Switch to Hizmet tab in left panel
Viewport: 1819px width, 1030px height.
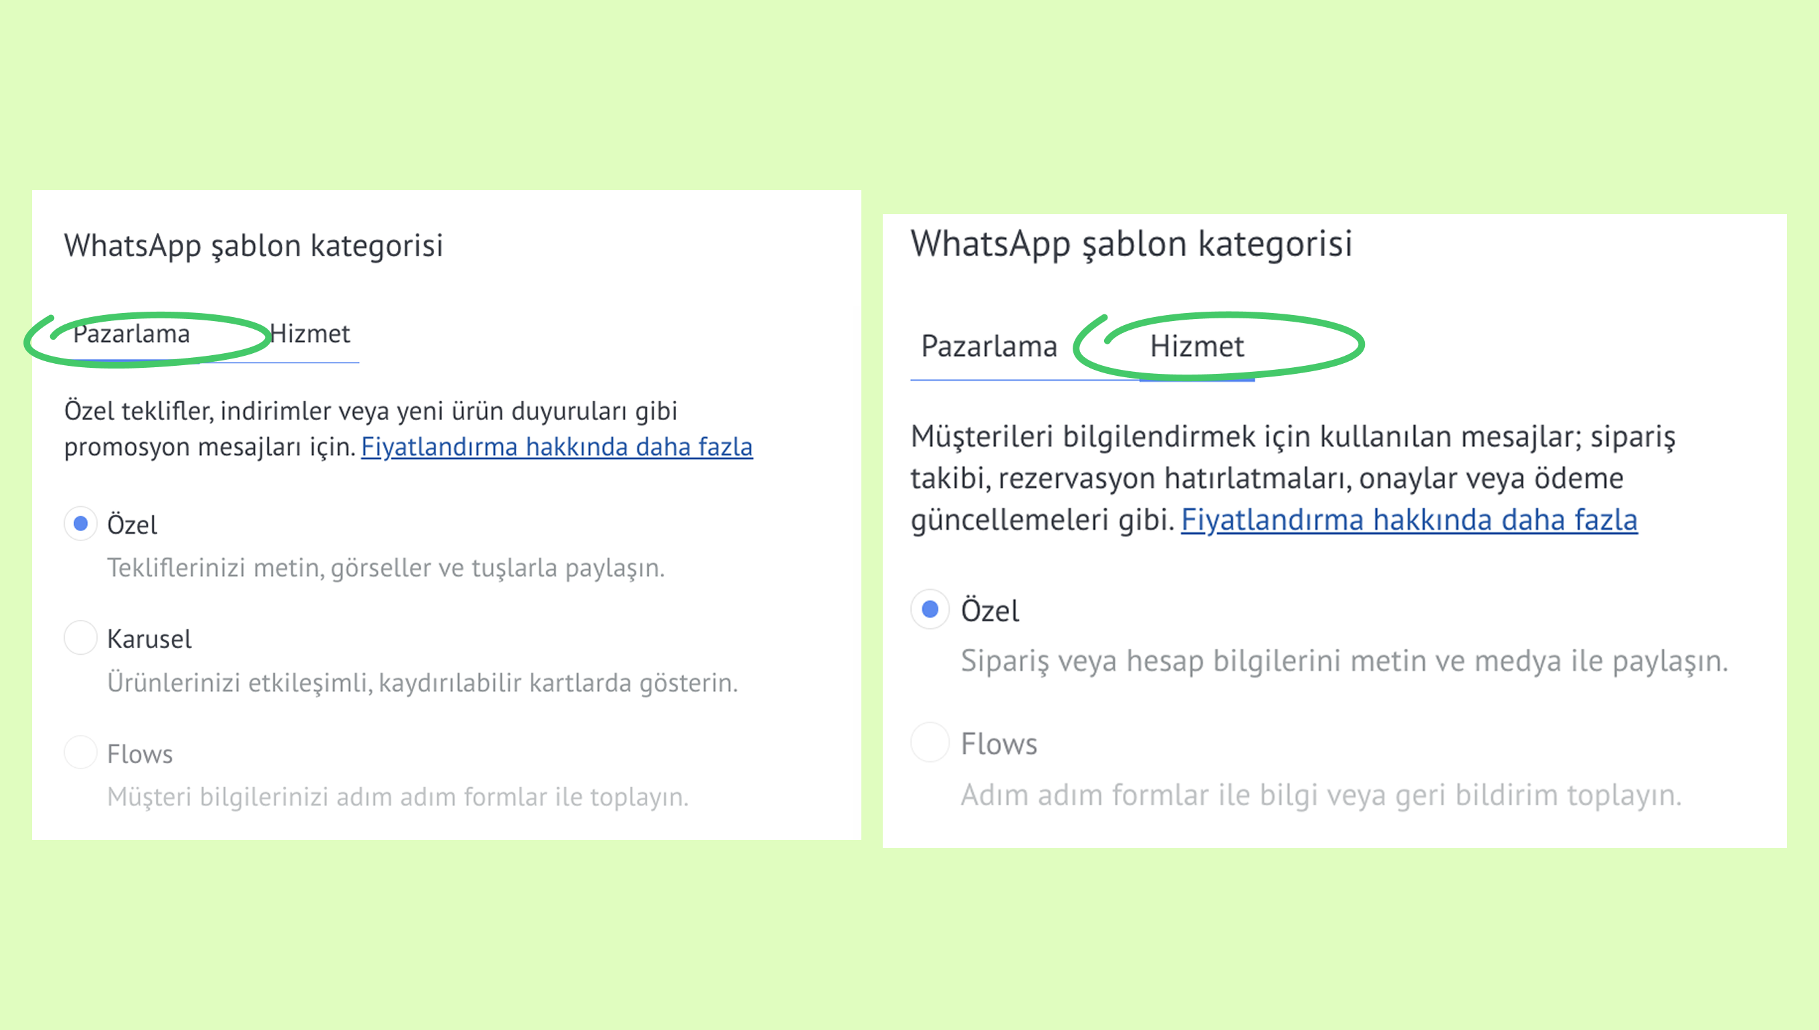[310, 334]
